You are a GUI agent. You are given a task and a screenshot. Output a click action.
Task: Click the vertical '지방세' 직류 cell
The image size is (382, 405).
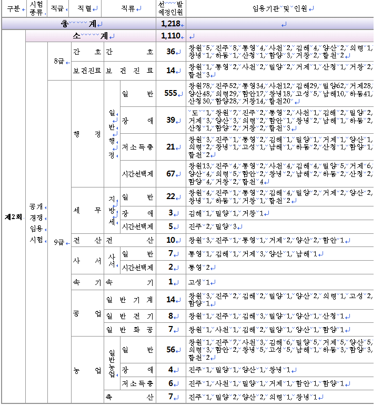[112, 210]
